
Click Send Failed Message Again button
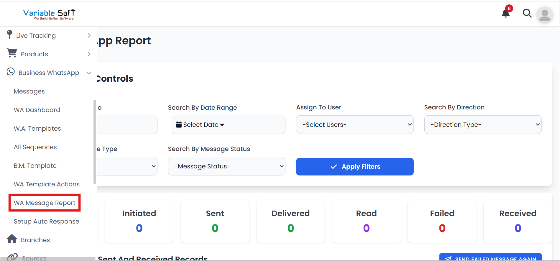[x=490, y=257]
